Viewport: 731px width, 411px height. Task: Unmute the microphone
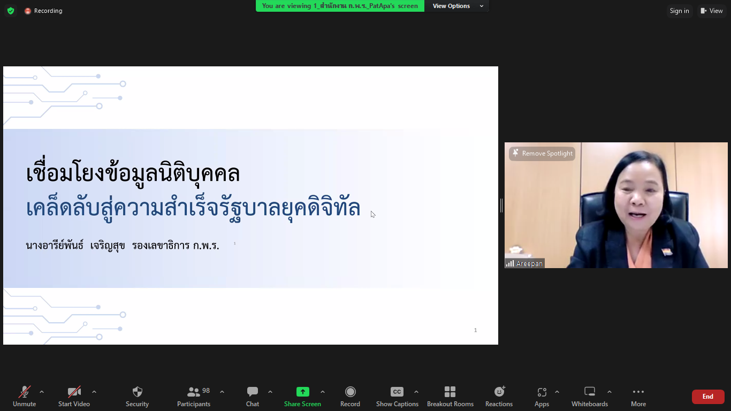point(24,397)
